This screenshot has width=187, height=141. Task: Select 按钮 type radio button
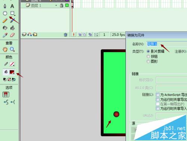[x=148, y=56]
